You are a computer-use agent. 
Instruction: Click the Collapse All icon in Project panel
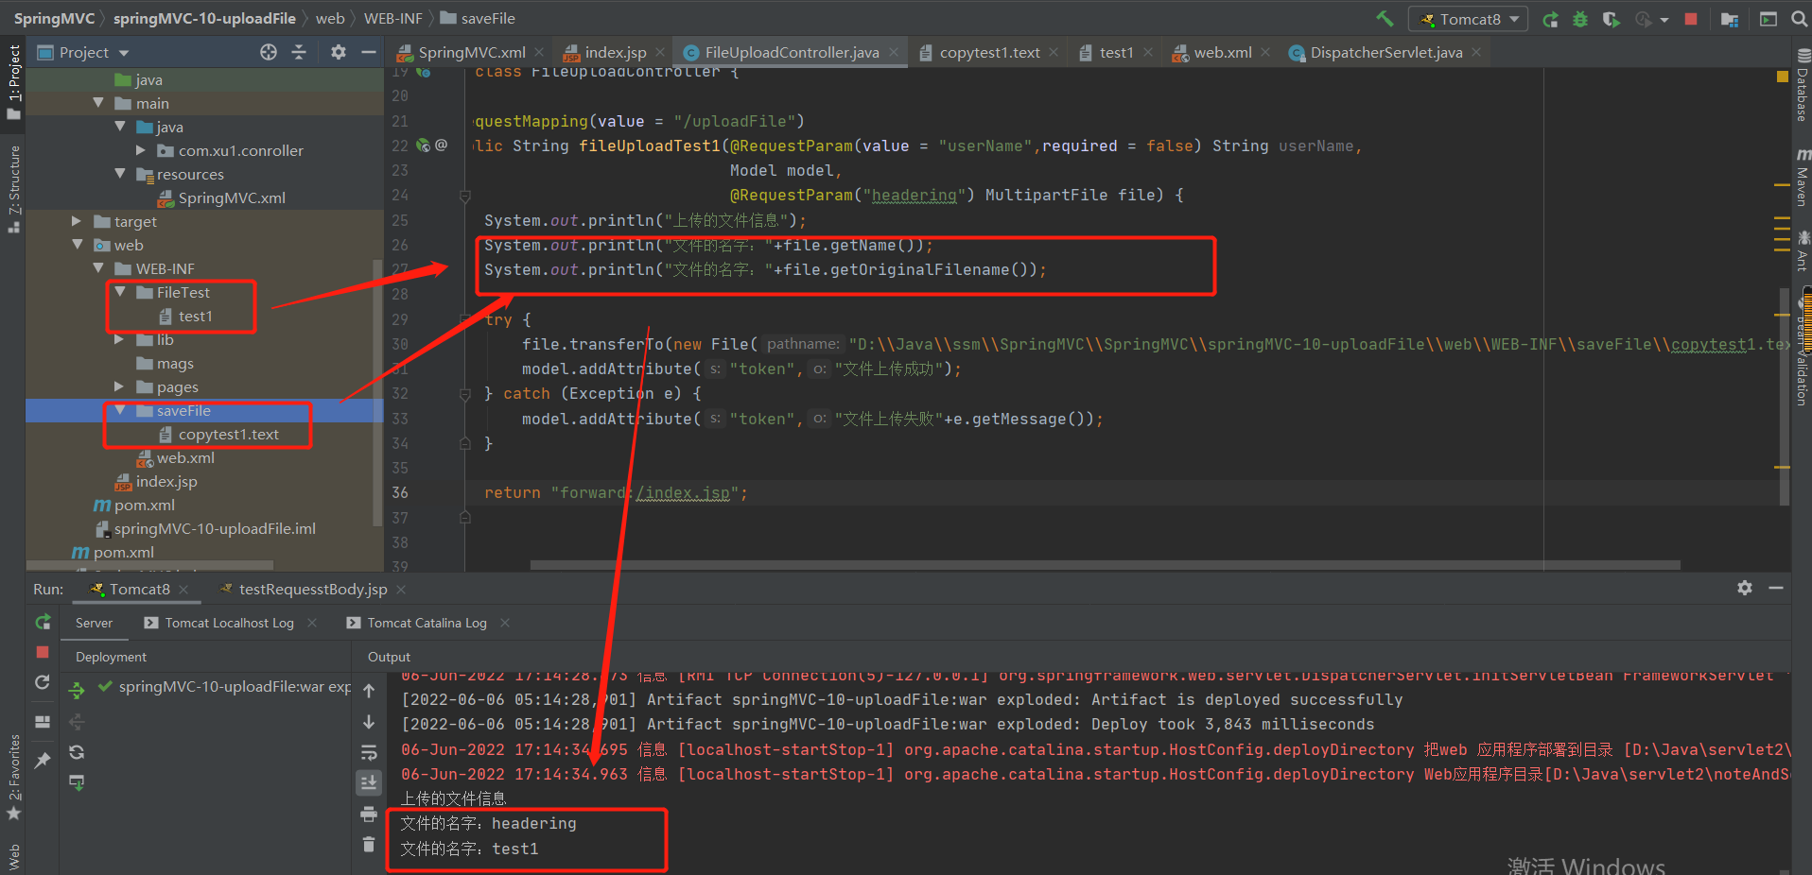point(299,52)
